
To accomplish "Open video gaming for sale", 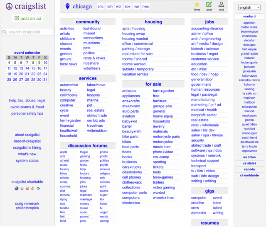I will (x=164, y=188).
